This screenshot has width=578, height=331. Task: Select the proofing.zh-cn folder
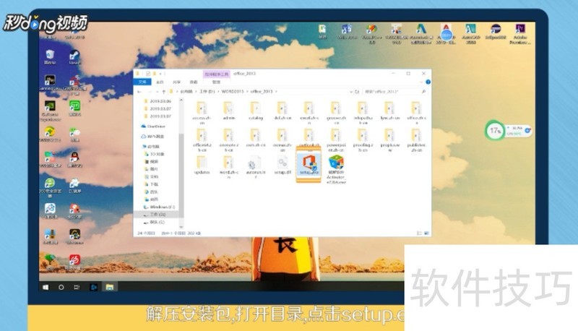click(363, 140)
